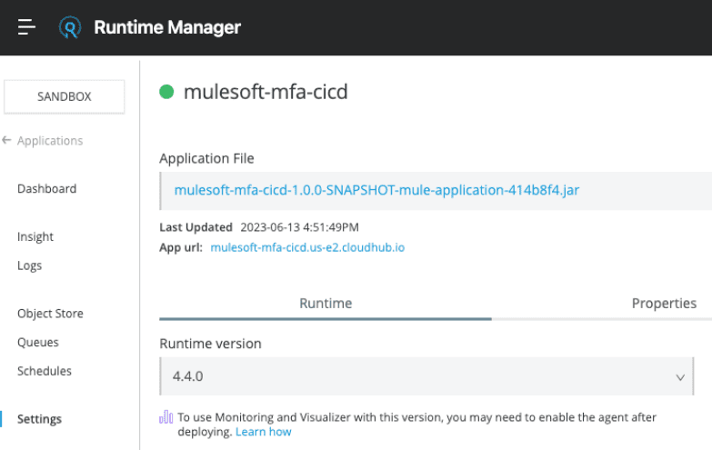712x450 pixels.
Task: Open Object Store in the sidebar
Action: coord(50,314)
